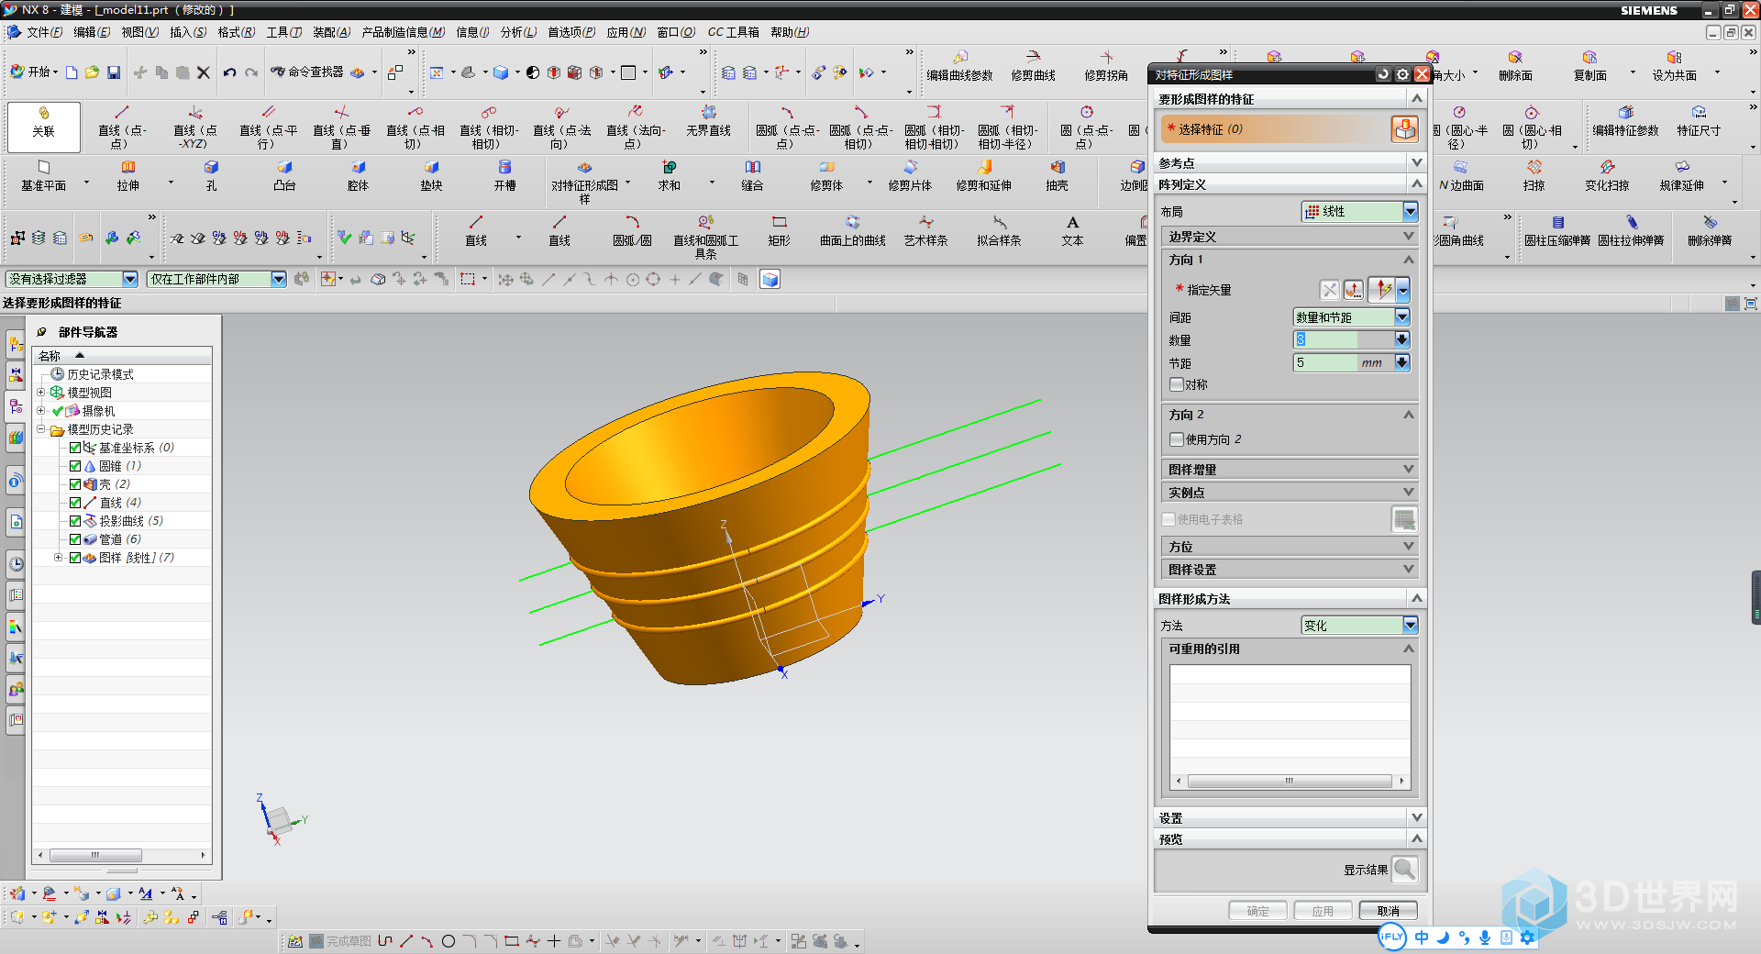Screen dimensions: 1761x954
Task: Expand the 图样增量 section
Action: 1291,470
